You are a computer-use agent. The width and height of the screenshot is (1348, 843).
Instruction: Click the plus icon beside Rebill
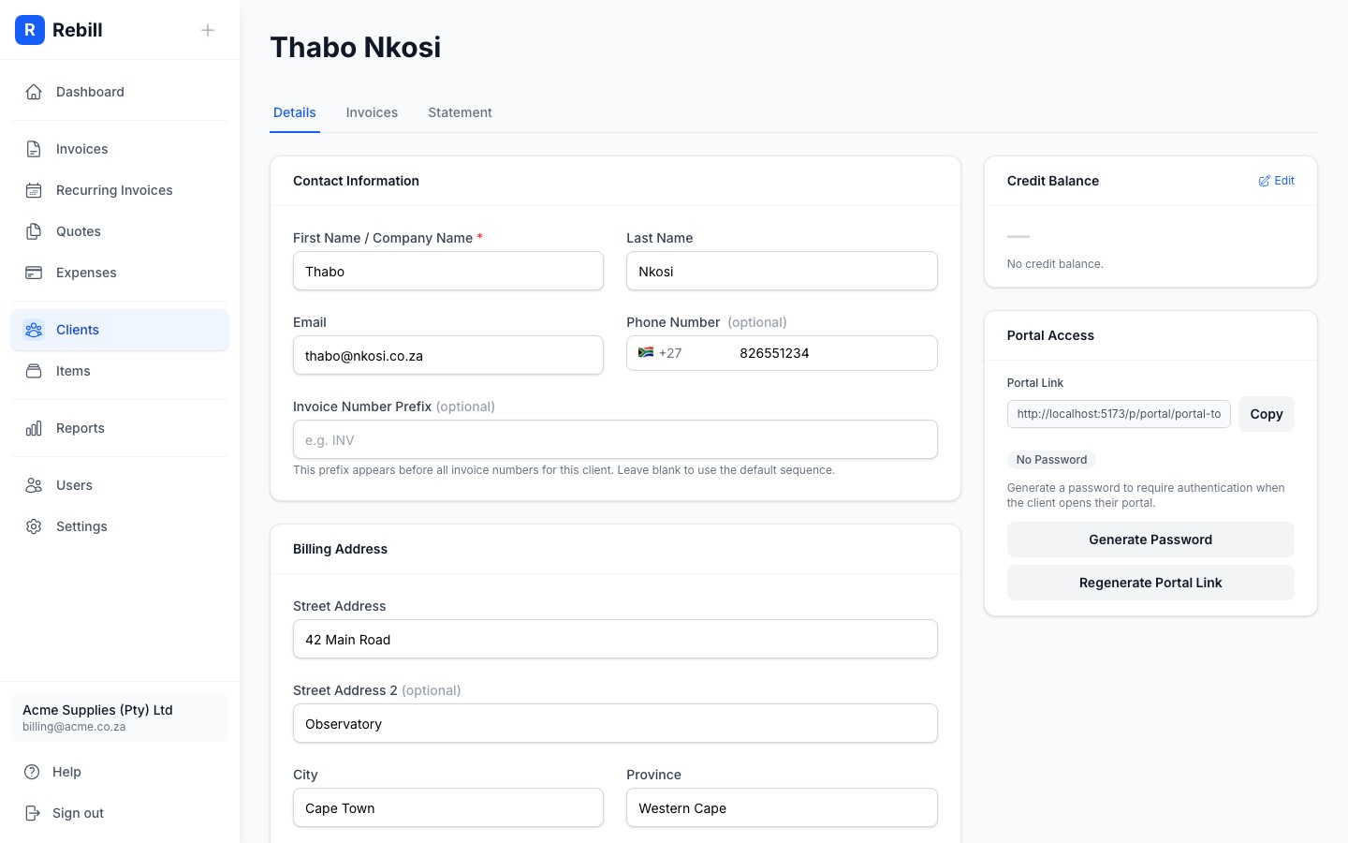pos(208,30)
